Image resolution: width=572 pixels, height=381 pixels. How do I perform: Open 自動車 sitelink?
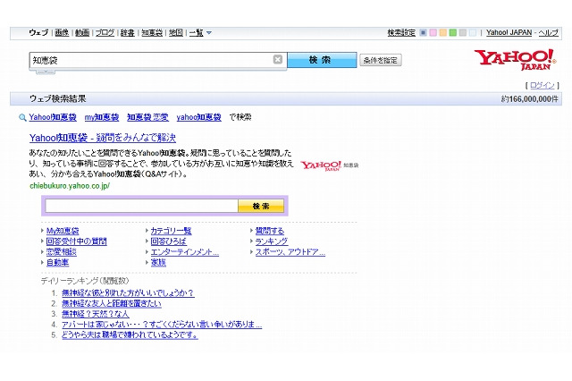click(57, 262)
